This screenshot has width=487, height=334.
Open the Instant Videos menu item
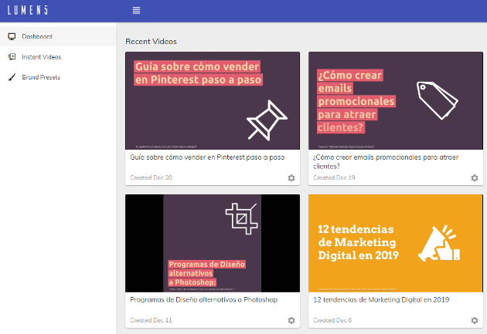tap(59, 57)
